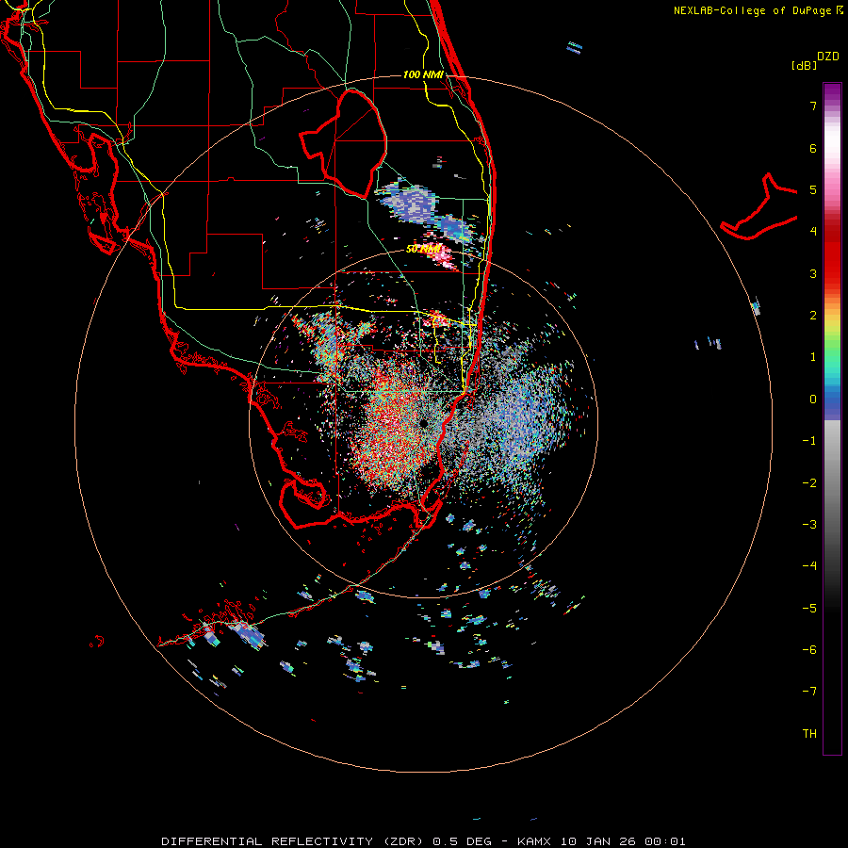This screenshot has height=848, width=848.
Task: Click the -7 dB tick label
Action: (x=809, y=692)
